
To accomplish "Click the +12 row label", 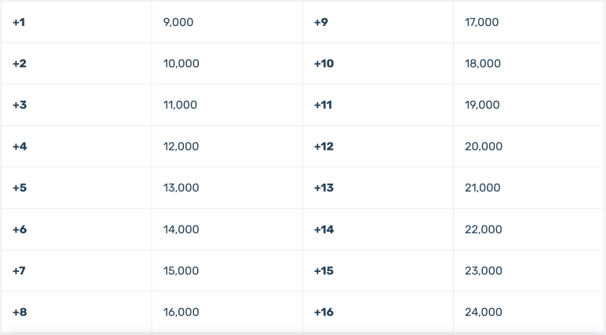I will coord(324,147).
